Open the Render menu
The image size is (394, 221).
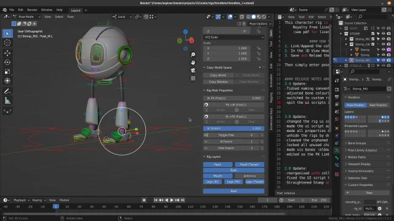32,10
